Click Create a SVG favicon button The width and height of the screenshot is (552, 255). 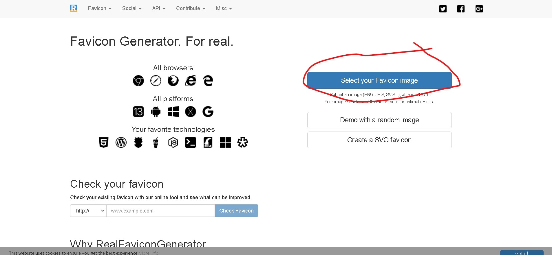(379, 140)
